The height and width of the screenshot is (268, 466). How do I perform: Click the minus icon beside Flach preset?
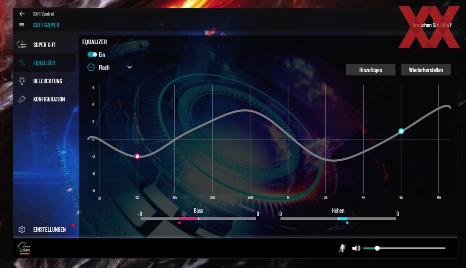tap(91, 67)
